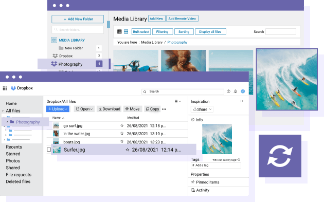Click the surfboard carriers photo in Media Library
The width and height of the screenshot is (324, 202).
click(136, 61)
